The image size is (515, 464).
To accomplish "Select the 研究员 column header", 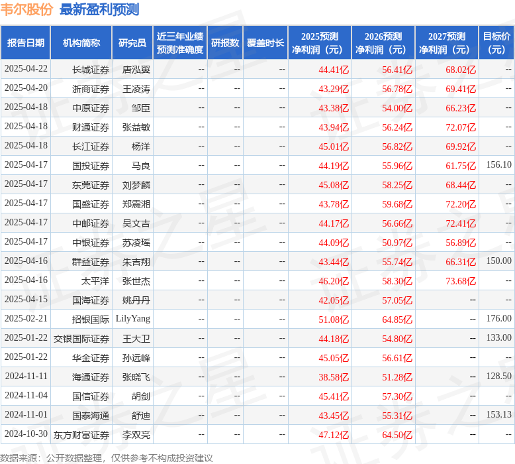I will tap(132, 42).
